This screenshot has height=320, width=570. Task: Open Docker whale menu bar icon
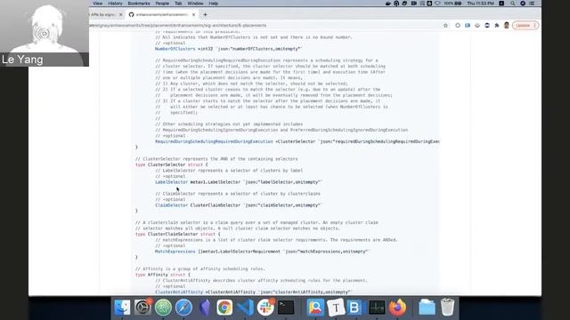[x=388, y=4]
